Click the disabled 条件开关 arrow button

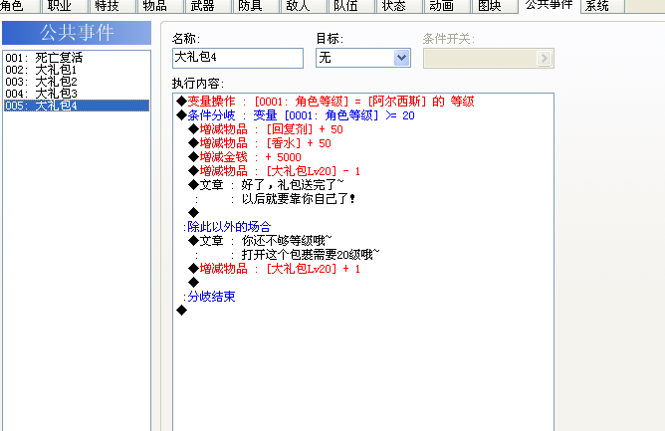tap(545, 58)
